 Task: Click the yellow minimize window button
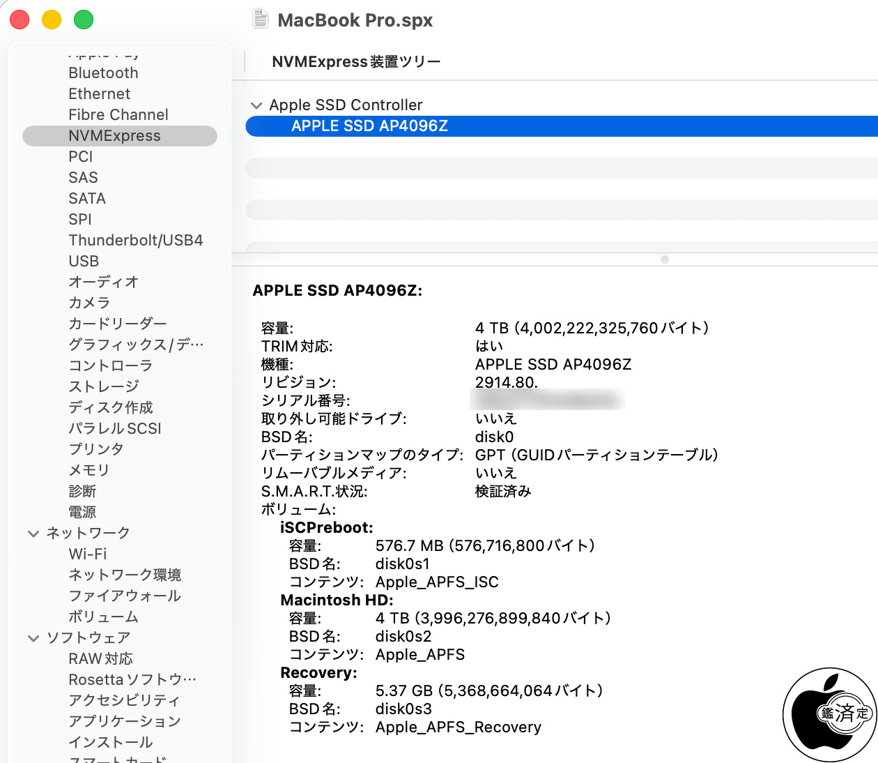(x=52, y=20)
